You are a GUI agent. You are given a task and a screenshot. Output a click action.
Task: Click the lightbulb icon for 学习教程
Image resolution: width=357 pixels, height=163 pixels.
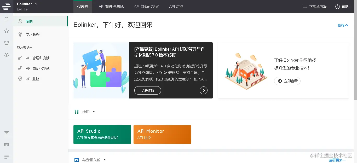20,34
